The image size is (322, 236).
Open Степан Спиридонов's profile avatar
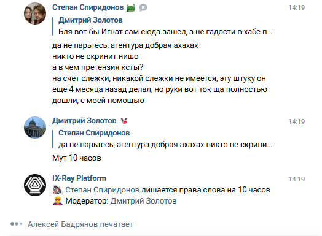[x=35, y=13]
